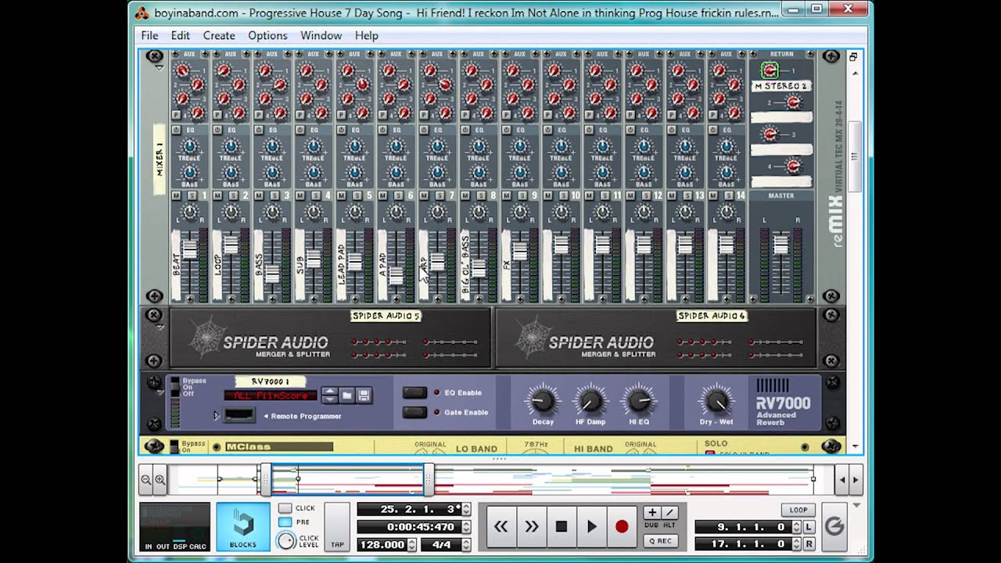Click the RV7000 HF Damp knob
Image resolution: width=1001 pixels, height=563 pixels.
[x=590, y=401]
